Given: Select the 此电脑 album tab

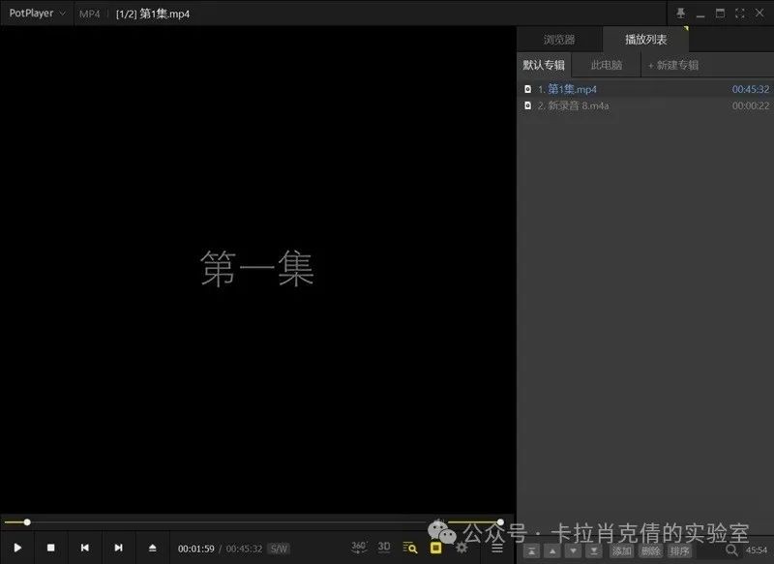Looking at the screenshot, I should pos(606,64).
